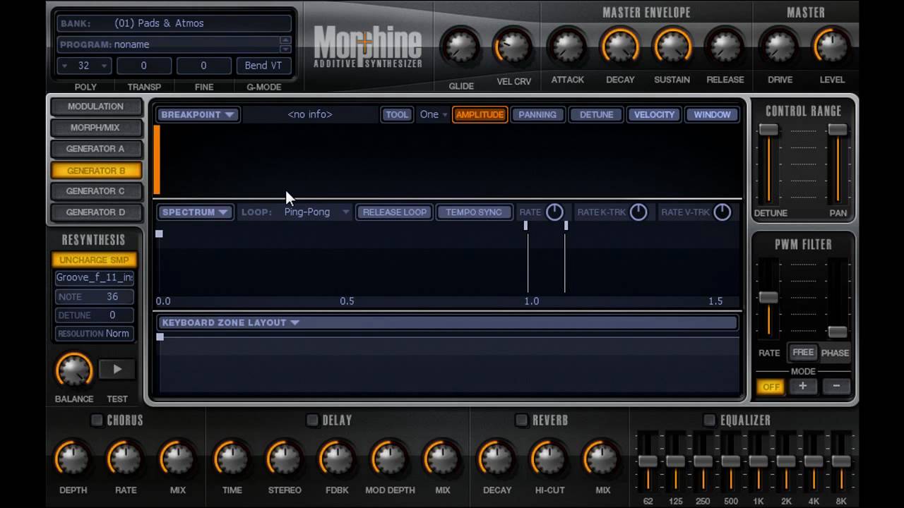Enable the Reverb effect checkbox

pos(521,421)
